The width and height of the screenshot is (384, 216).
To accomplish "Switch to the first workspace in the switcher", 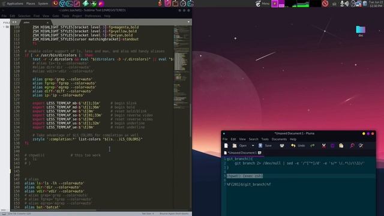I will point(275,4).
